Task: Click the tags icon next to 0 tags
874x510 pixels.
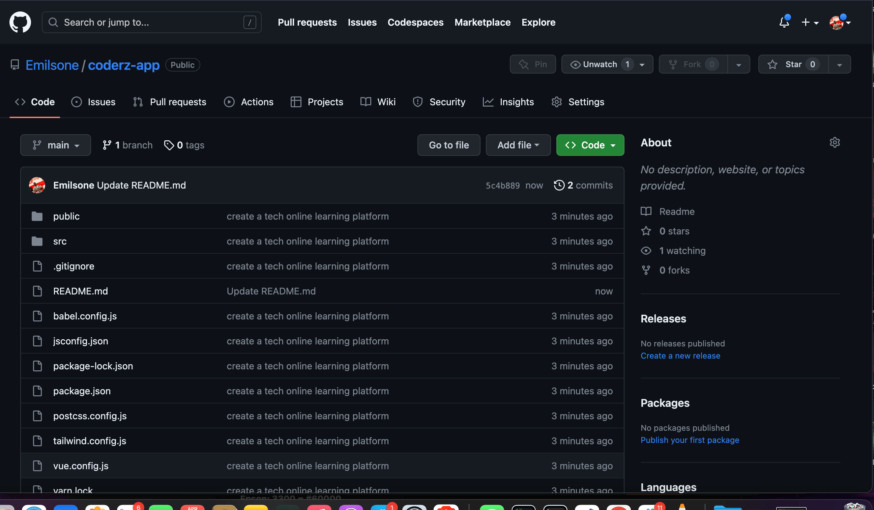Action: [169, 145]
